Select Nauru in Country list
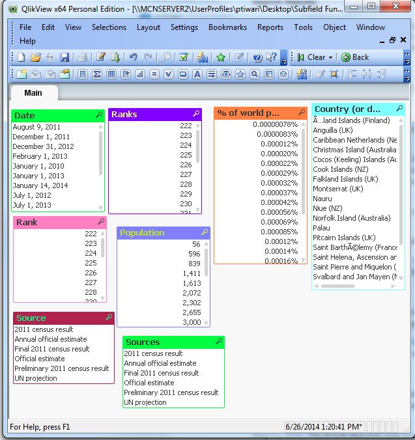Viewport: 415px width, 440px height. [x=355, y=199]
